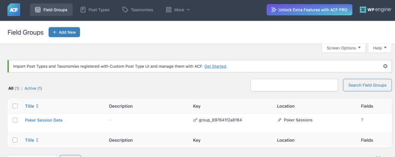This screenshot has height=157, width=395.
Task: Click the field group search input box
Action: pos(294,85)
